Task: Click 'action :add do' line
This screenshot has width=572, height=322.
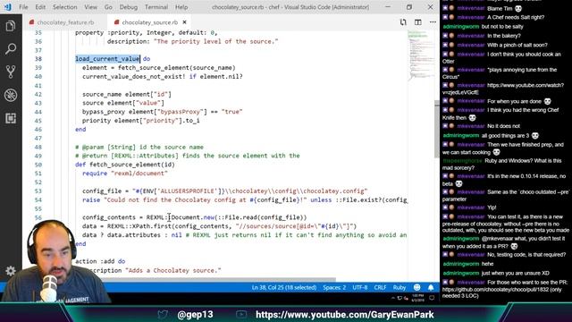Action: [x=100, y=261]
